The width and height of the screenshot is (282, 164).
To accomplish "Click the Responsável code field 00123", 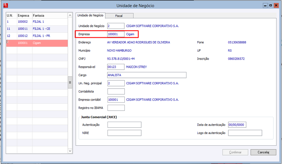I will 116,67.
